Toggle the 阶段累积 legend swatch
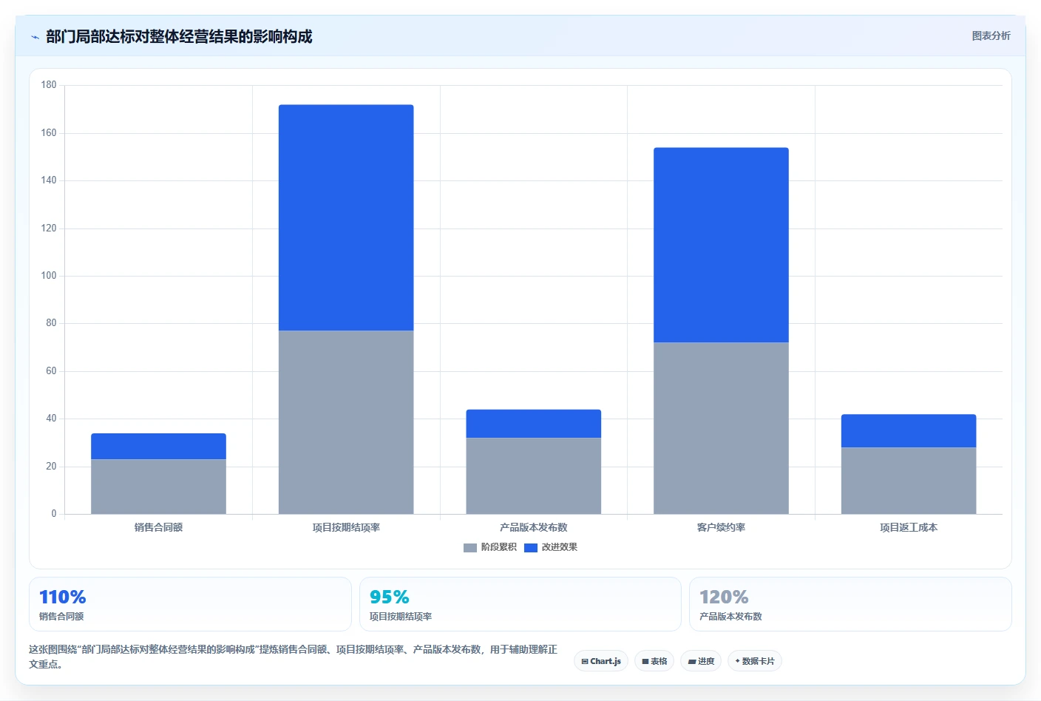Image resolution: width=1041 pixels, height=701 pixels. [469, 548]
